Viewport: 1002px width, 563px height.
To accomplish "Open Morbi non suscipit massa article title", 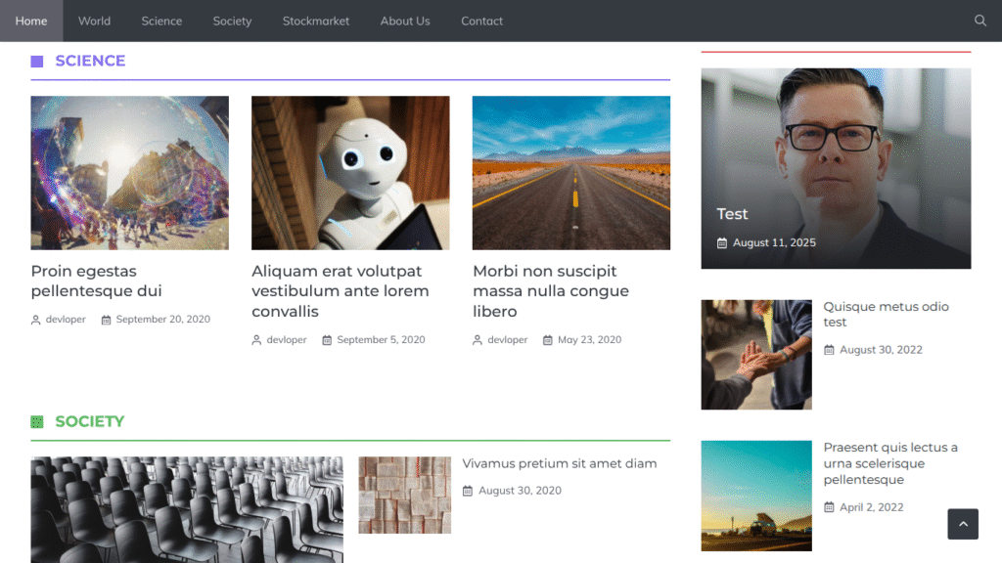I will (550, 291).
